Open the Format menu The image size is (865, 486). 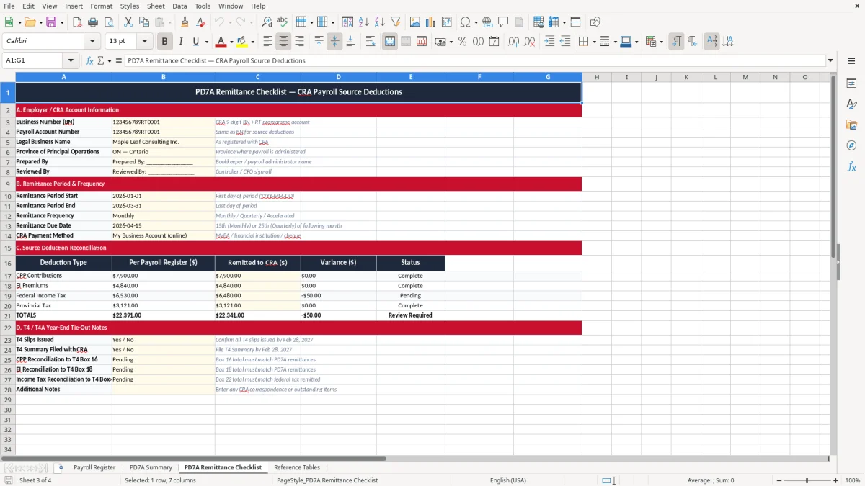point(101,6)
